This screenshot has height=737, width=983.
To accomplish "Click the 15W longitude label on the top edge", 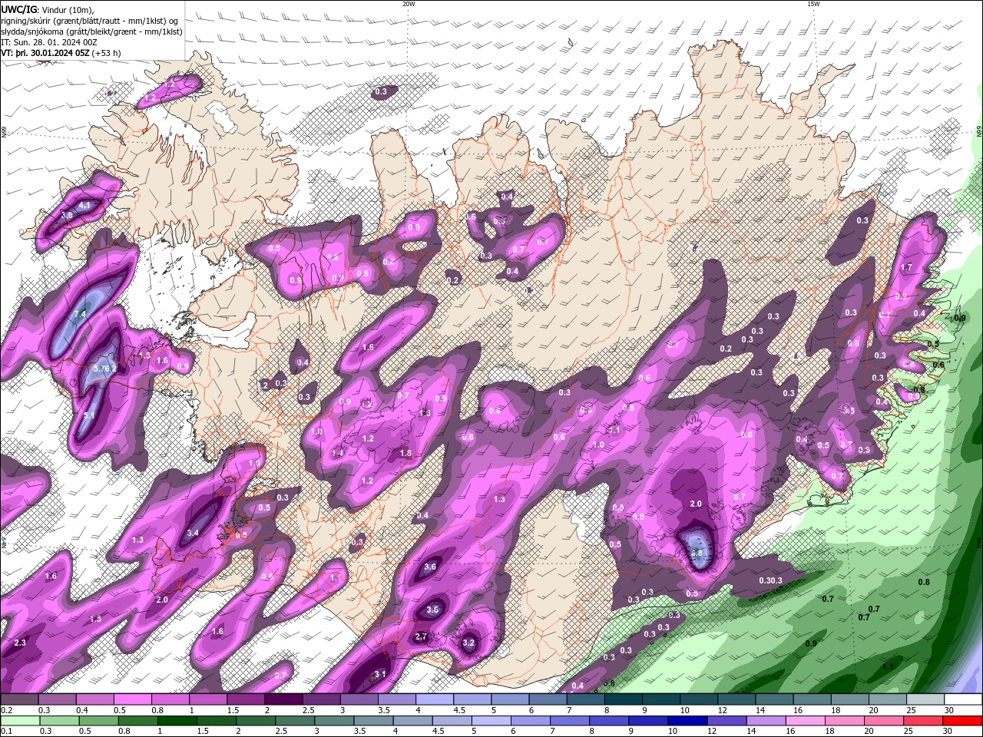I will pos(813,4).
